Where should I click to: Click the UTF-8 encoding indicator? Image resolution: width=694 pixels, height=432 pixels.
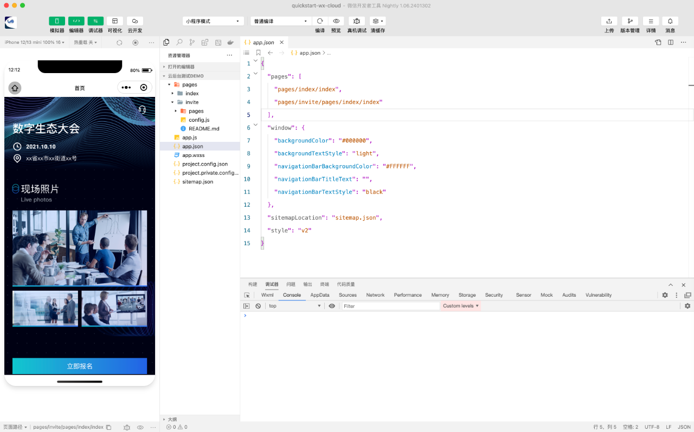(652, 427)
